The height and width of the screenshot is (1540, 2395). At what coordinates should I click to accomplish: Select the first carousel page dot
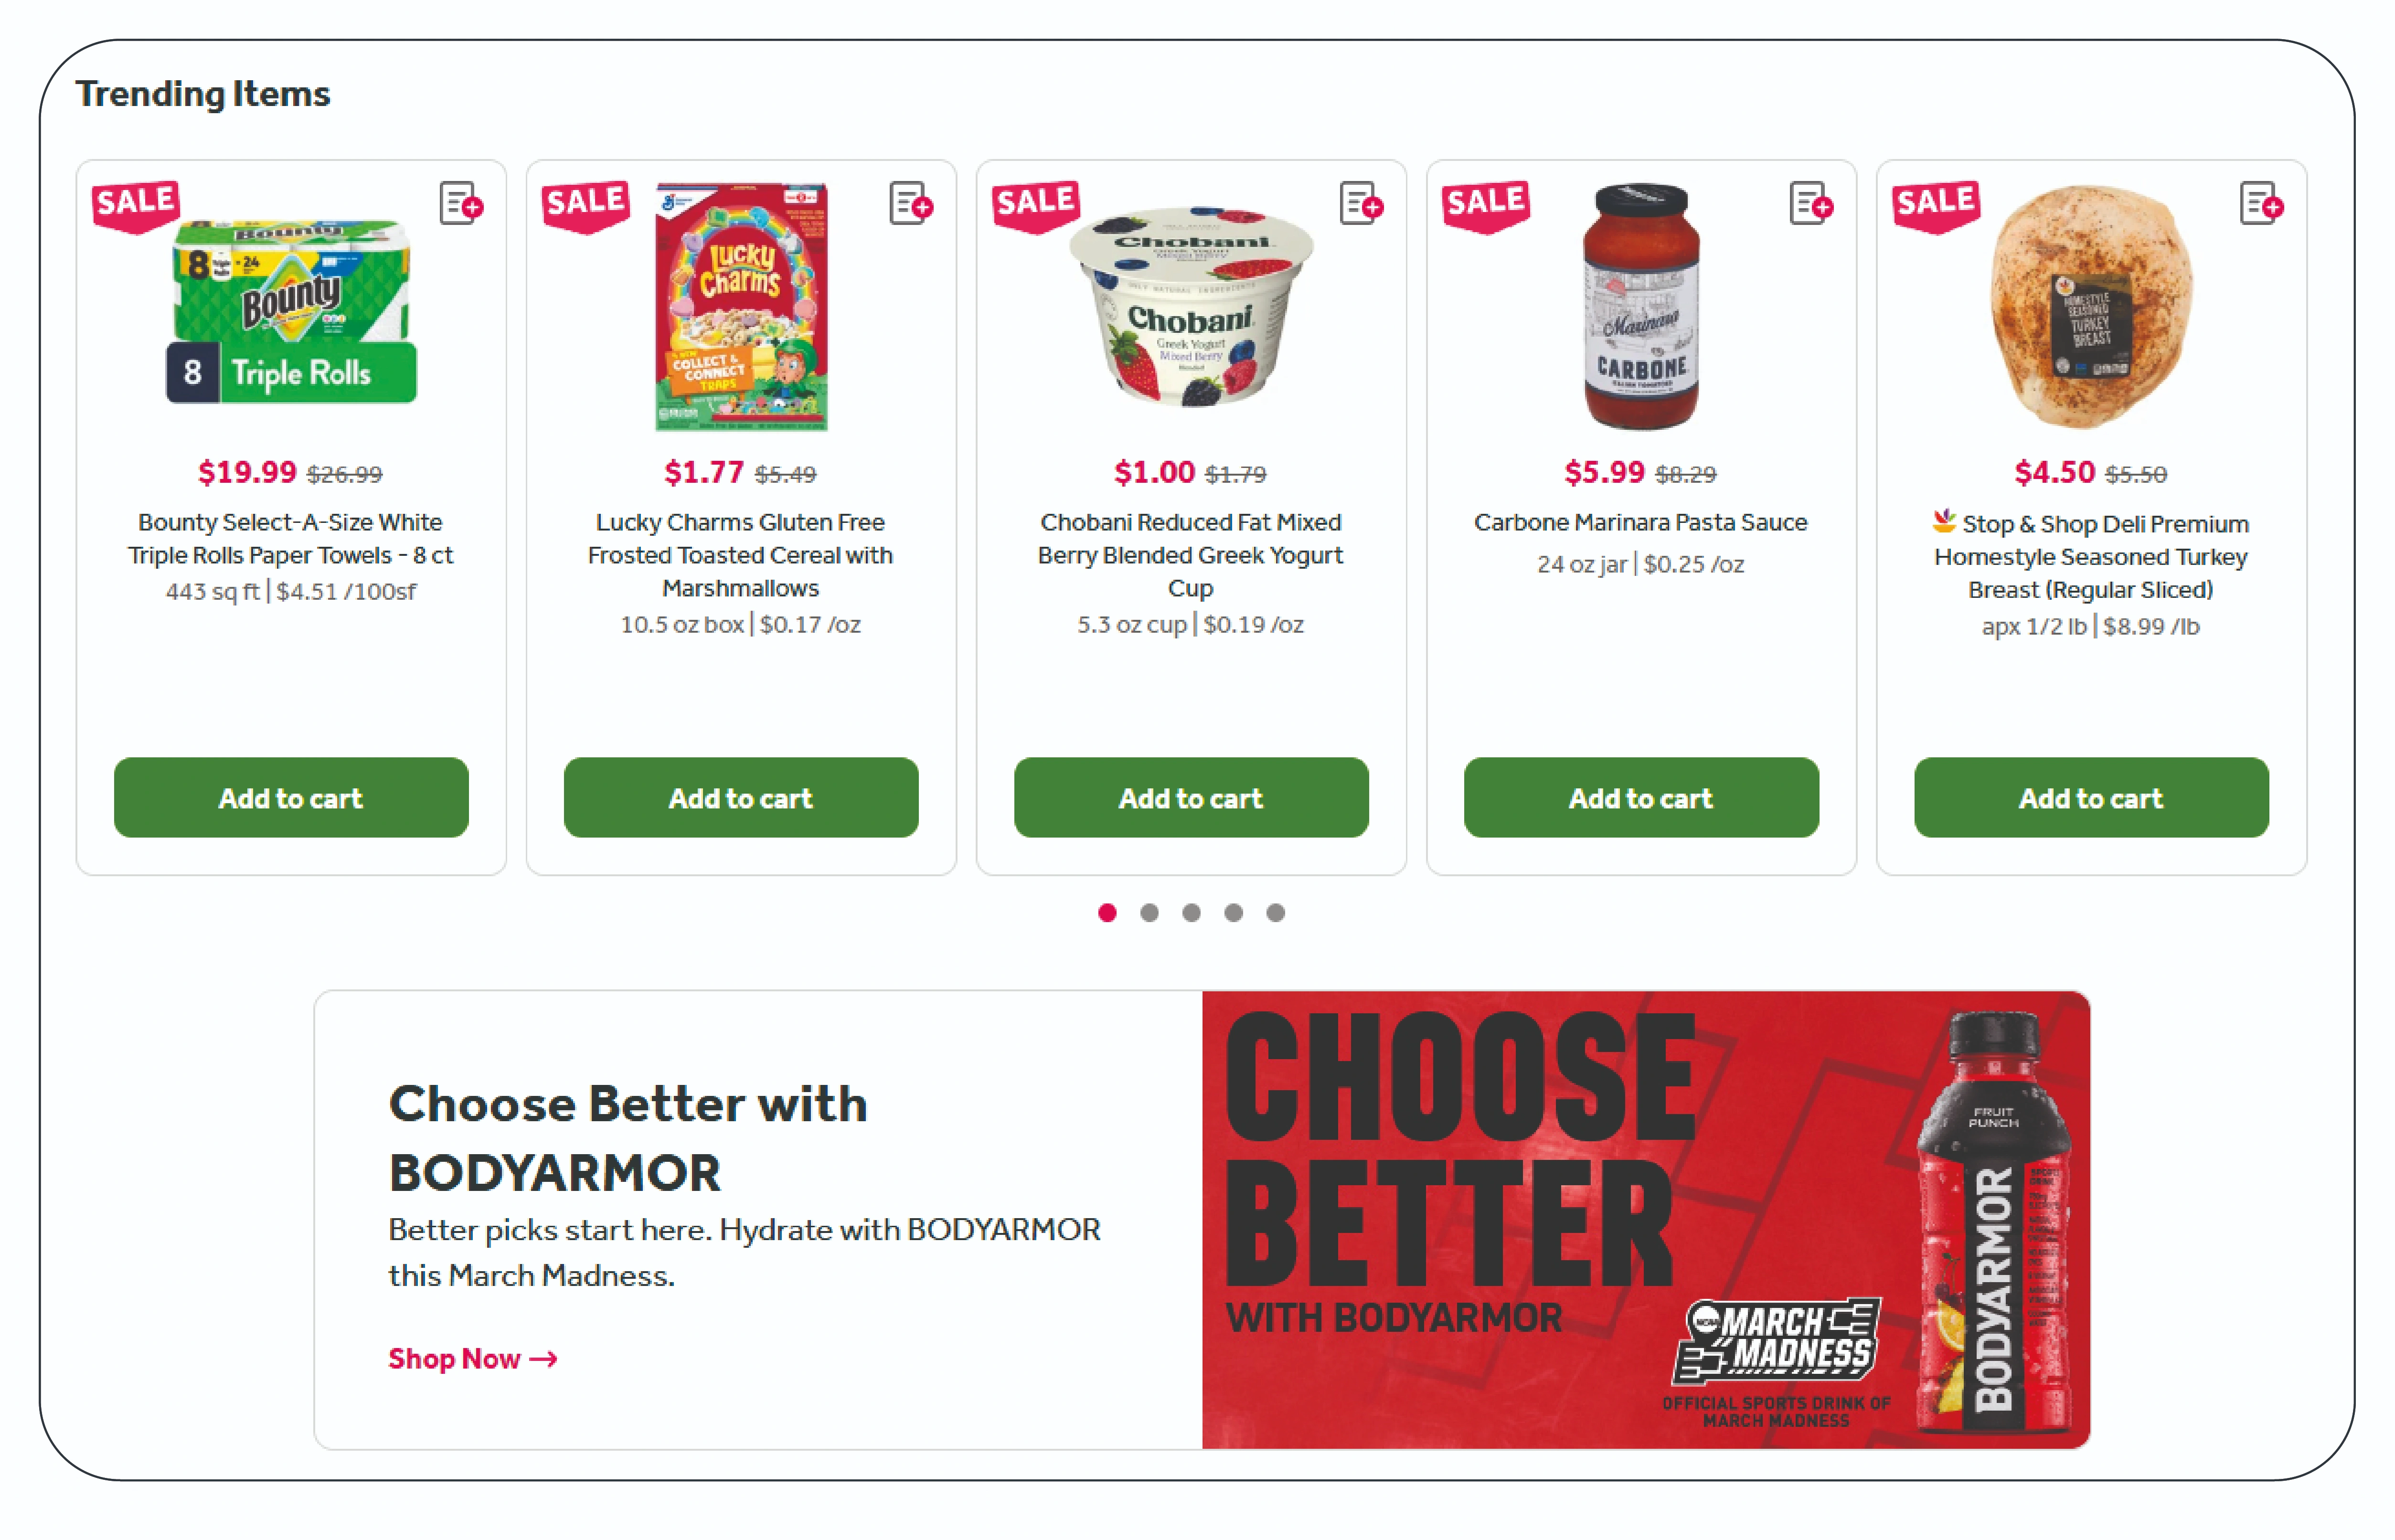[1107, 912]
